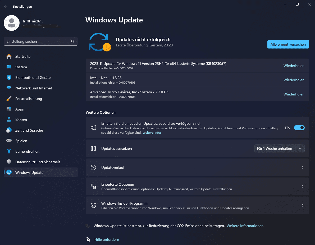Click the Bluetooth icon in the sidebar

[9, 78]
